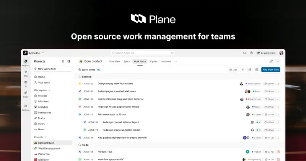Open the Desk section icon
The image size is (306, 161).
[26, 93]
